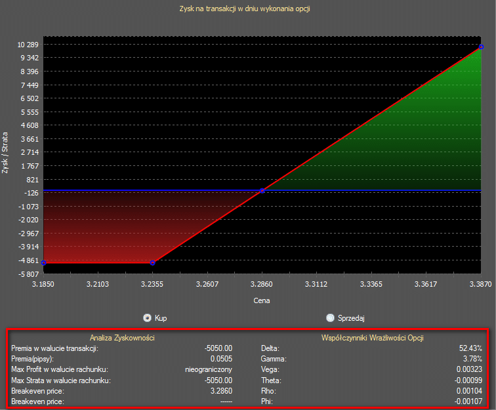
Task: Click the Delta value 52.43%
Action: [x=470, y=348]
